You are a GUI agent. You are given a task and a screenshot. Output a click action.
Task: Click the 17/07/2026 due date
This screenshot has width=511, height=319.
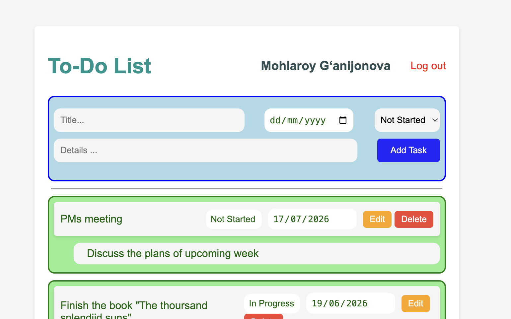pos(312,219)
